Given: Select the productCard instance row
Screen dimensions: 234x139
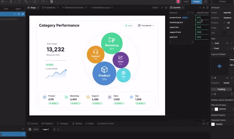Looking at the screenshot, I should tap(181, 18).
